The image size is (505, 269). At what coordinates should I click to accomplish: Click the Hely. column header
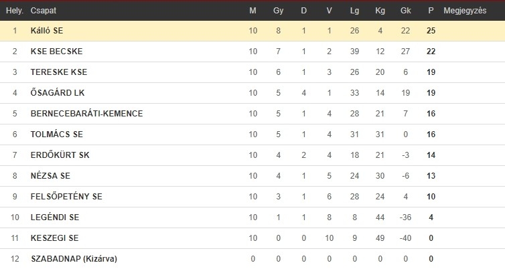point(15,11)
